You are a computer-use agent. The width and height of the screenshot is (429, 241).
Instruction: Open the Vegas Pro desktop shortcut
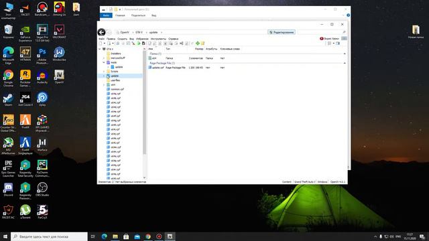point(42,33)
